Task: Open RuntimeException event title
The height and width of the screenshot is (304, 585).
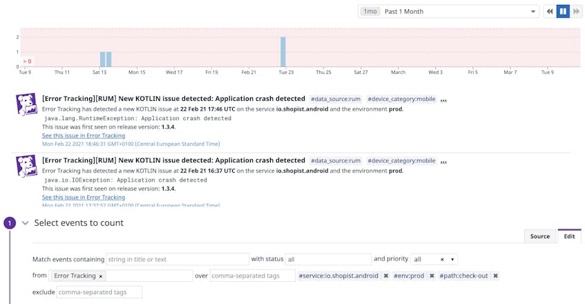Action: click(x=173, y=99)
